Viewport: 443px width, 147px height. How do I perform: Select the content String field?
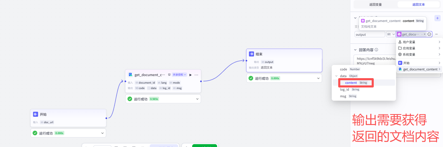(364, 83)
